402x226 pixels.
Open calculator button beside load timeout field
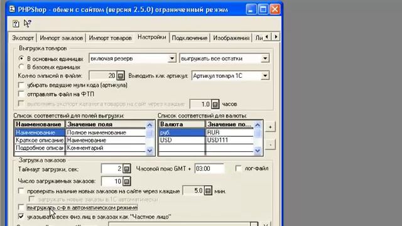point(126,169)
